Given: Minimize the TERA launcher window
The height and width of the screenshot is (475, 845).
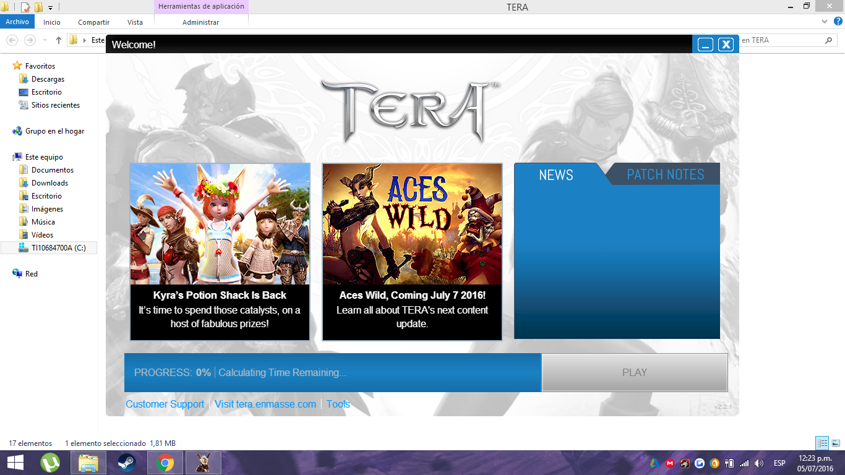Looking at the screenshot, I should pos(706,45).
